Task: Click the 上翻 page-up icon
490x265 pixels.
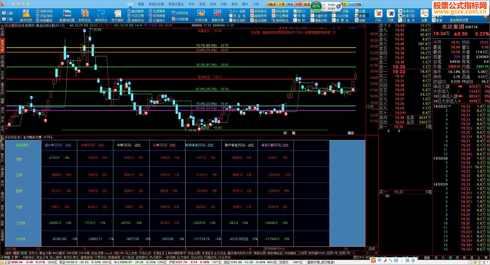Action: (x=7, y=13)
